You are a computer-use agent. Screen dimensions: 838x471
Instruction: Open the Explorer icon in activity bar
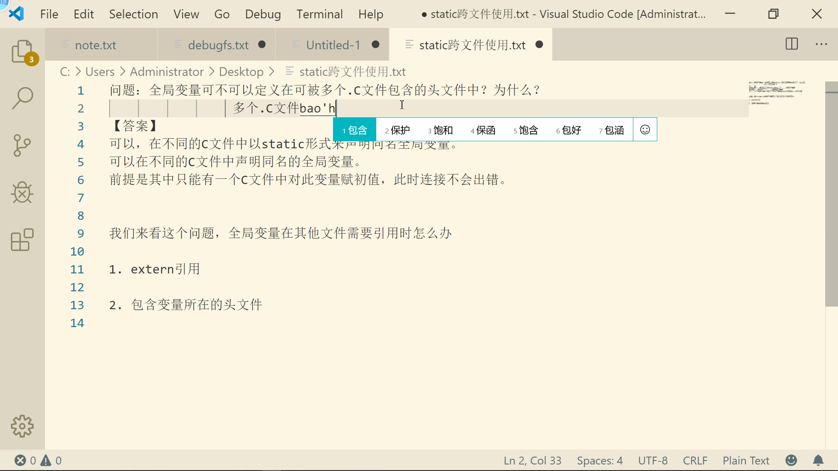point(22,51)
